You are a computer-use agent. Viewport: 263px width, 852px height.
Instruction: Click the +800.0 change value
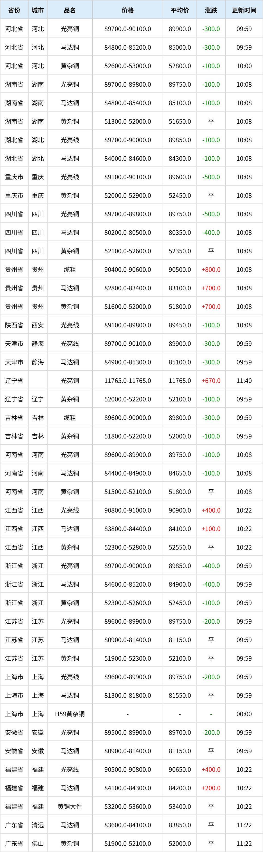point(211,270)
